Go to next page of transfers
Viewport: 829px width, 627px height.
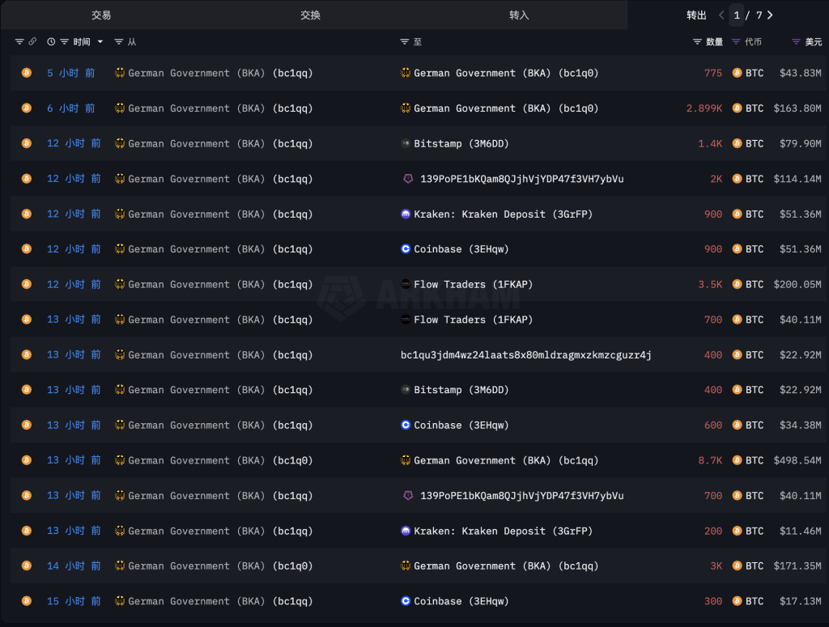coord(770,15)
